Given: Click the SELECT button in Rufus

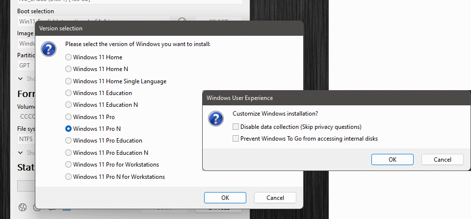Looking at the screenshot, I should 219,21.
